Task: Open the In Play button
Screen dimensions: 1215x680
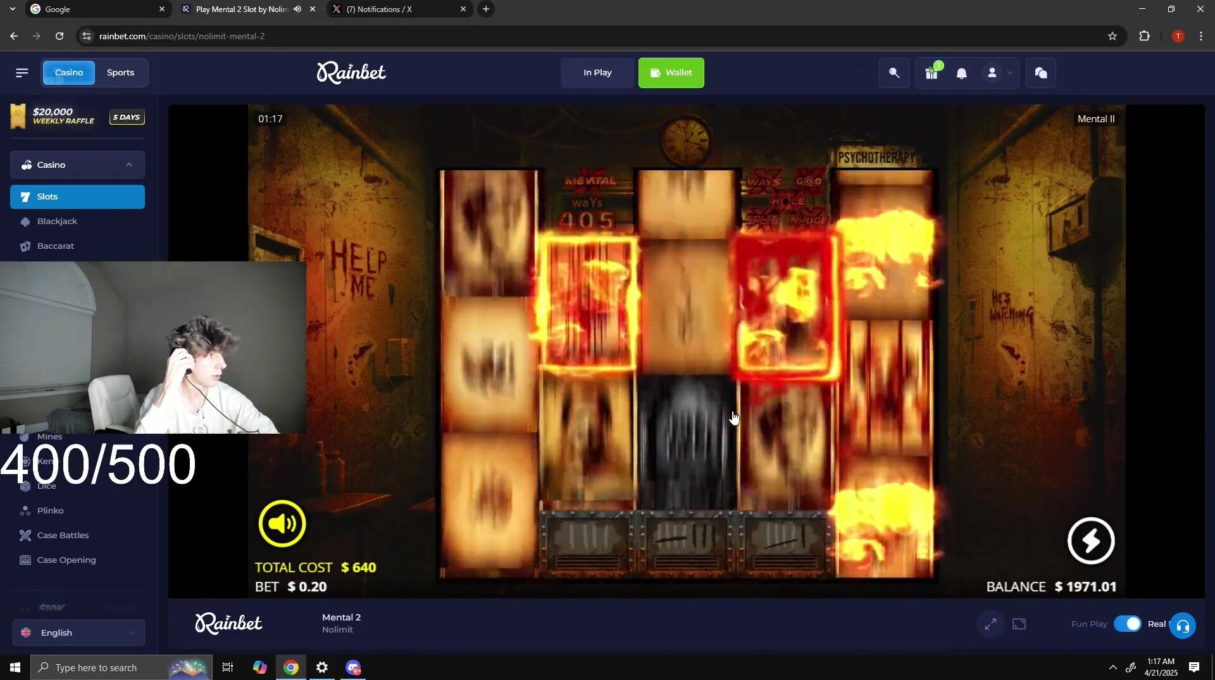Action: pyautogui.click(x=597, y=73)
